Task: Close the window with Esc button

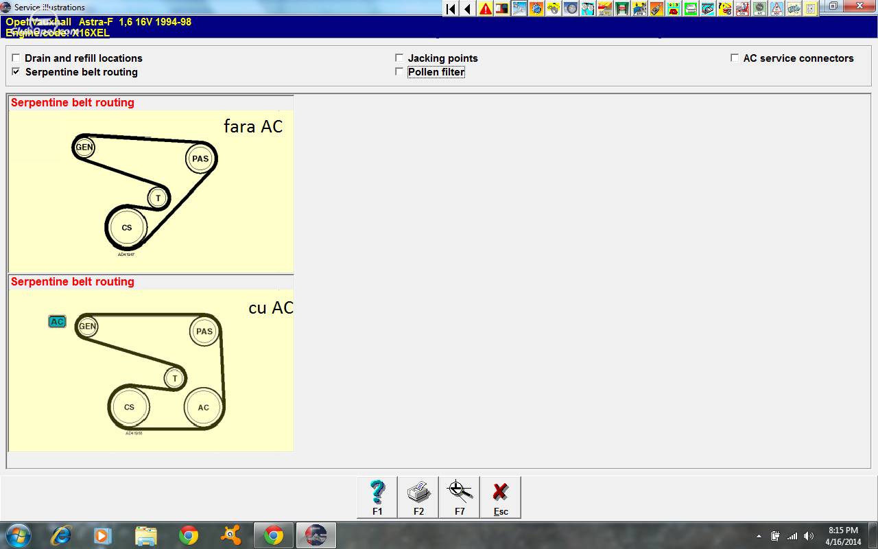Action: (501, 497)
